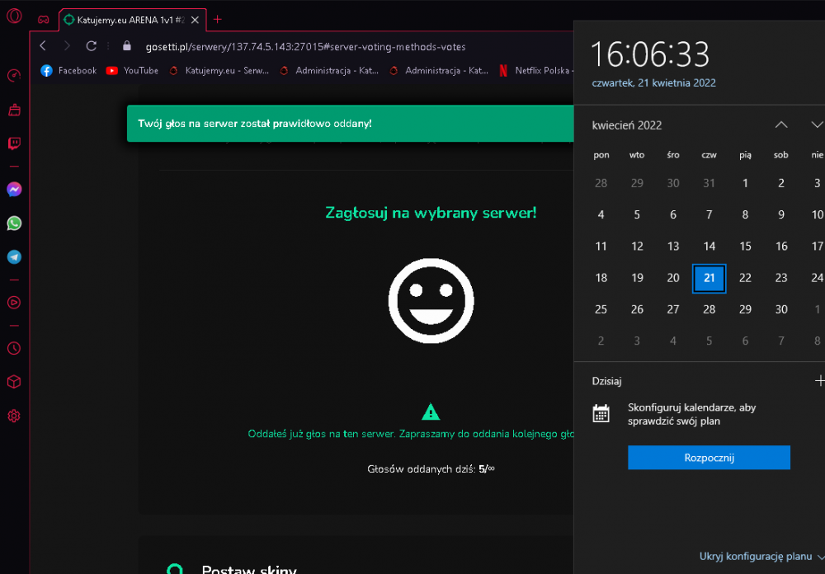Show next month in calendar
Screen dimensions: 825x574
coord(817,125)
